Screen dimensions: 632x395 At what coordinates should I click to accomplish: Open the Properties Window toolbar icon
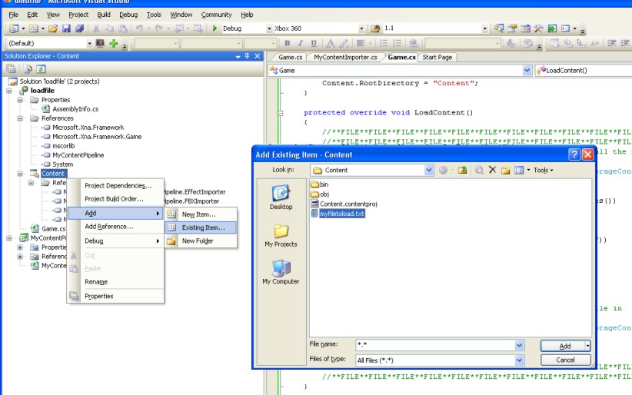[512, 28]
